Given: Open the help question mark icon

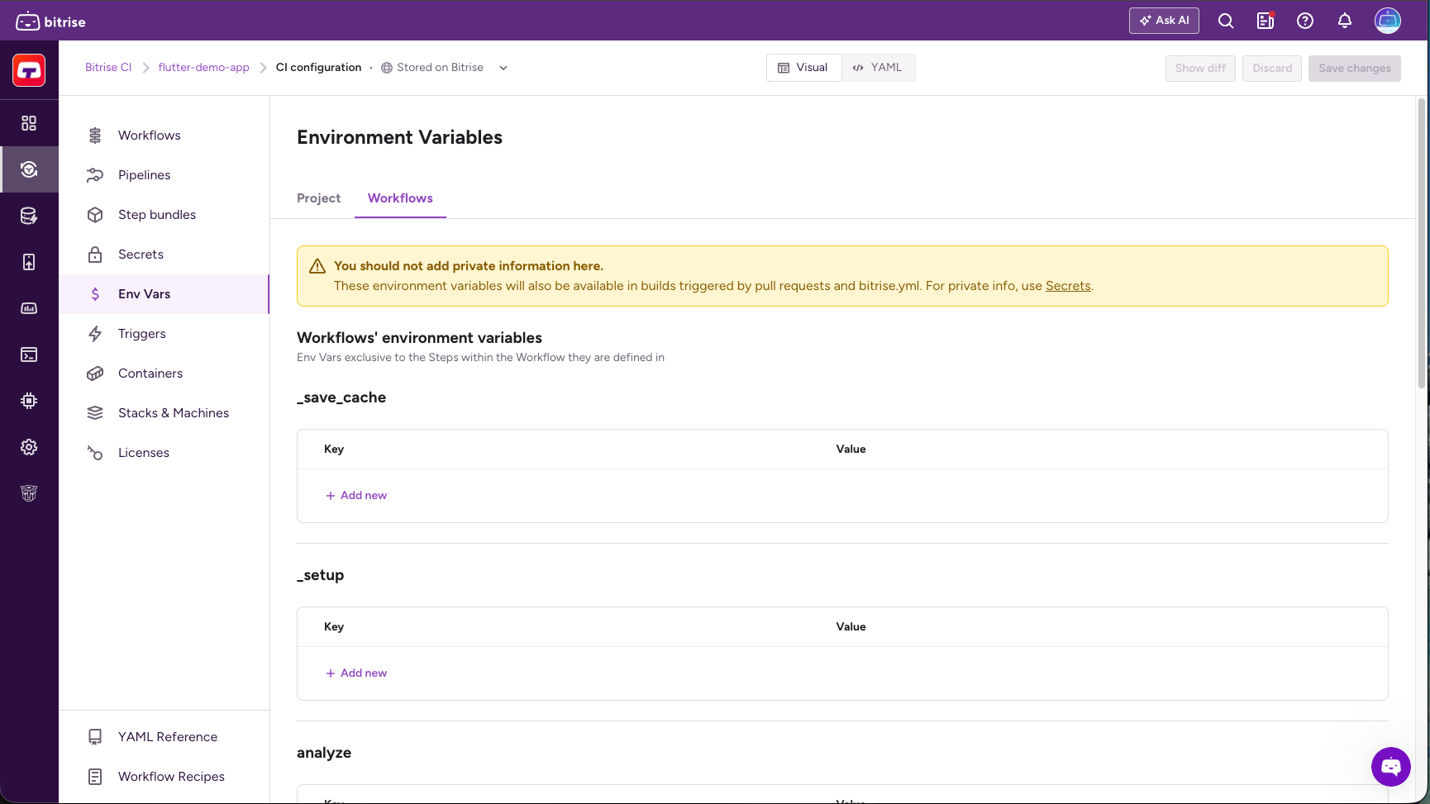Looking at the screenshot, I should (x=1305, y=21).
